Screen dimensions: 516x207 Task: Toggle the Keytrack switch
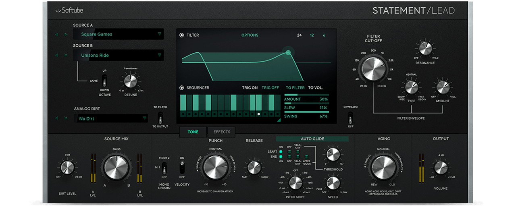[x=350, y=117]
